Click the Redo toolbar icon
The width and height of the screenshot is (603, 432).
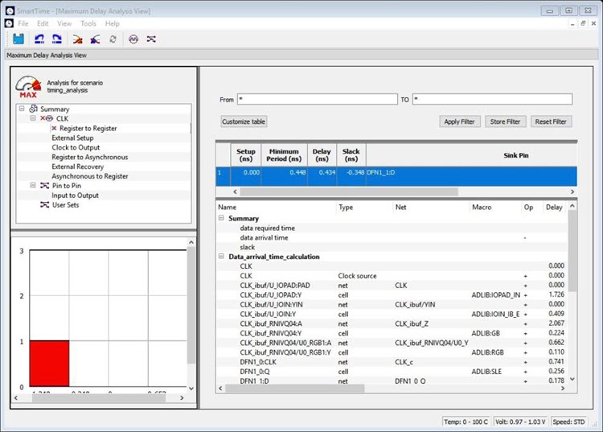click(57, 39)
